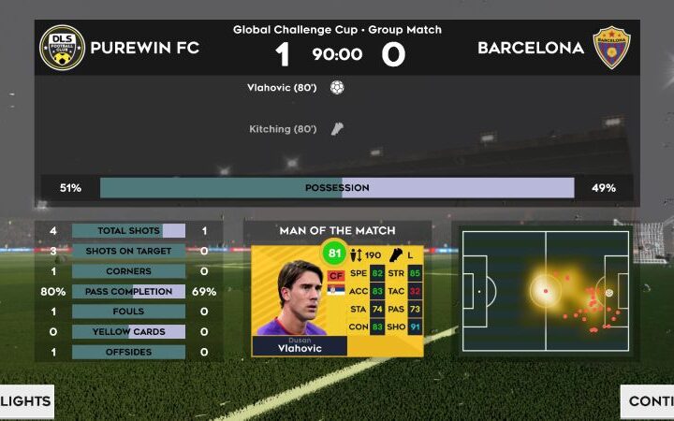Click the Pass Completion stat bar
This screenshot has height=421, width=674.
(128, 291)
